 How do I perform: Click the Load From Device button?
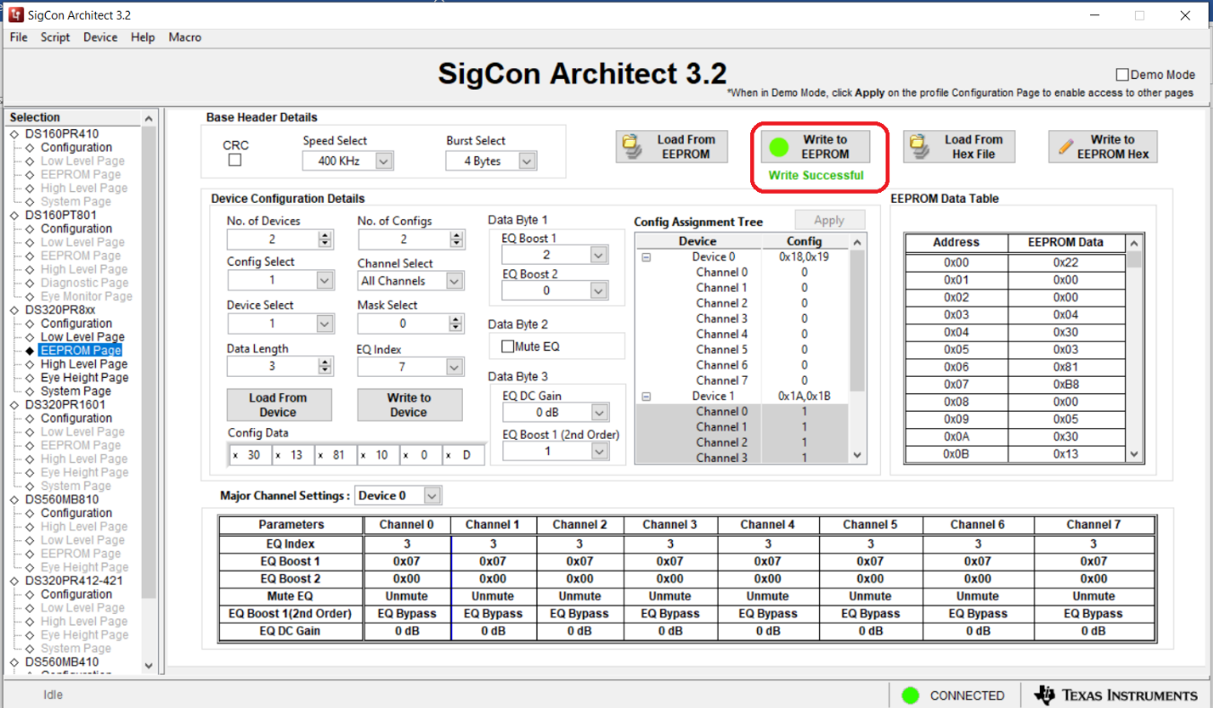[x=278, y=405]
